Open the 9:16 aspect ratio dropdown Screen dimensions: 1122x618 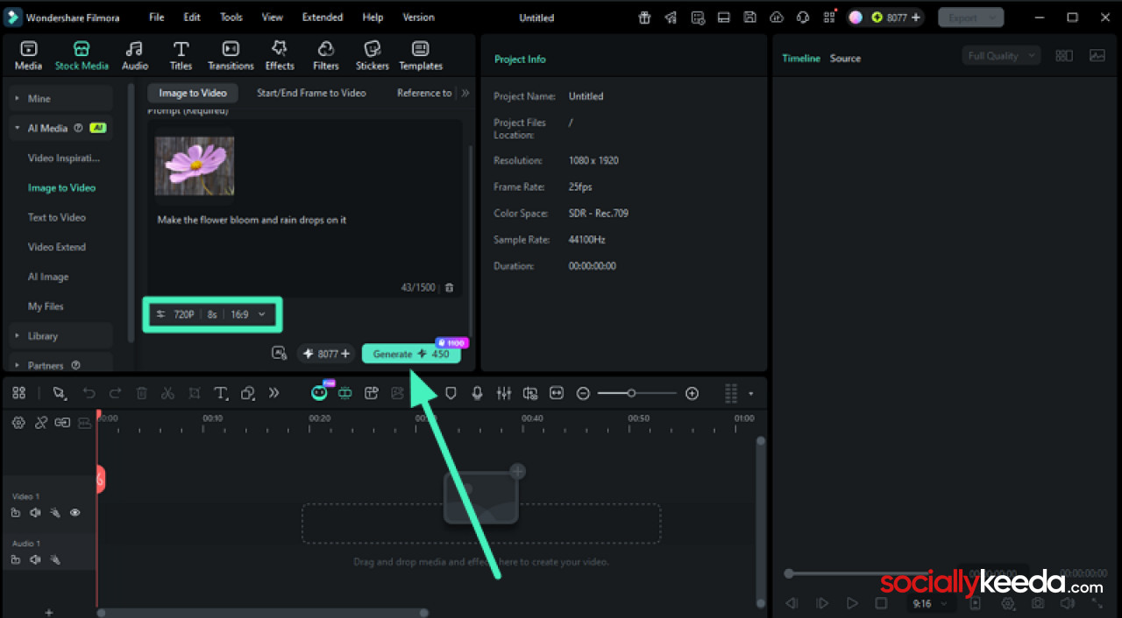tap(929, 603)
